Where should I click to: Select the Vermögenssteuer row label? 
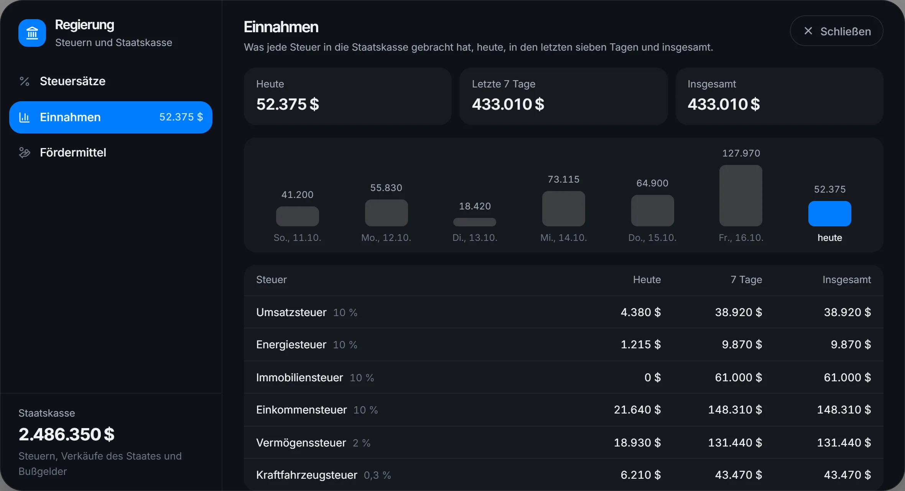tap(301, 443)
